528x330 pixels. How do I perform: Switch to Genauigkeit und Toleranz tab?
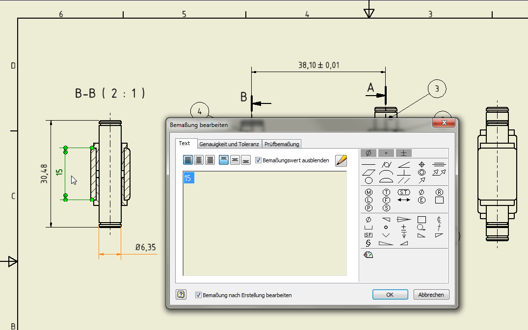click(x=229, y=144)
